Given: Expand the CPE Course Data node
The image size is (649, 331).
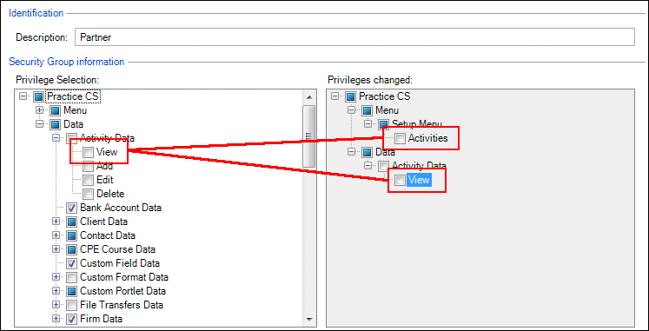Looking at the screenshot, I should [56, 249].
